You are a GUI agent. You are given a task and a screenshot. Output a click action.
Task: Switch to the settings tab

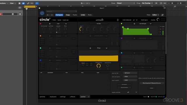point(63,97)
